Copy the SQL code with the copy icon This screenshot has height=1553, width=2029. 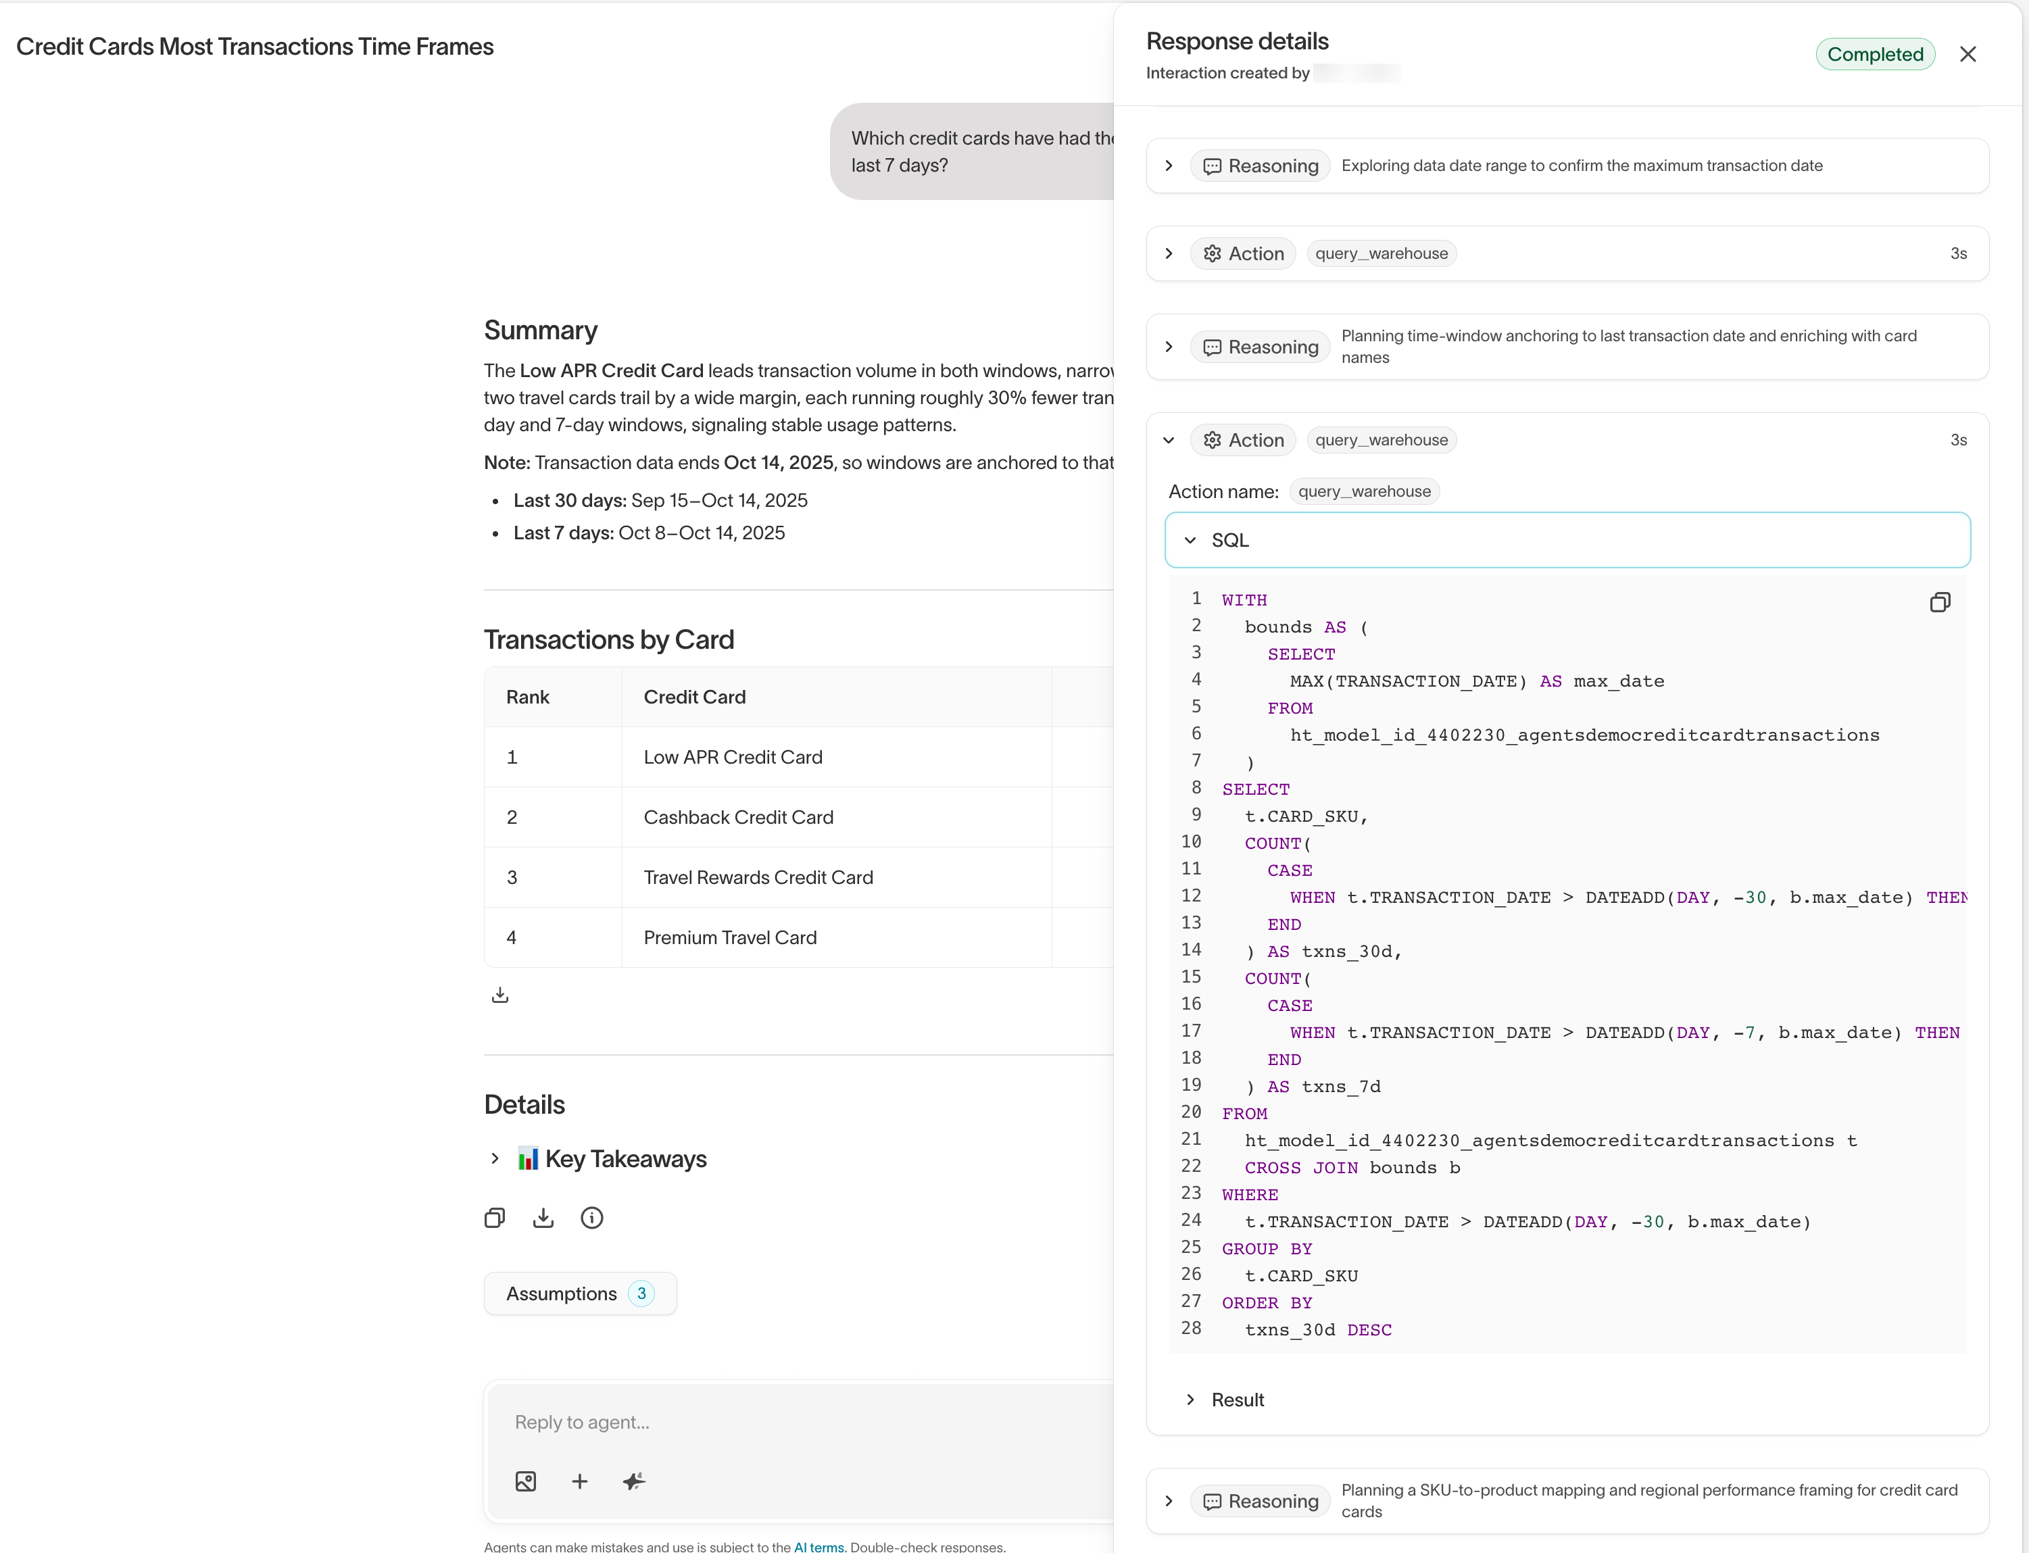point(1939,603)
